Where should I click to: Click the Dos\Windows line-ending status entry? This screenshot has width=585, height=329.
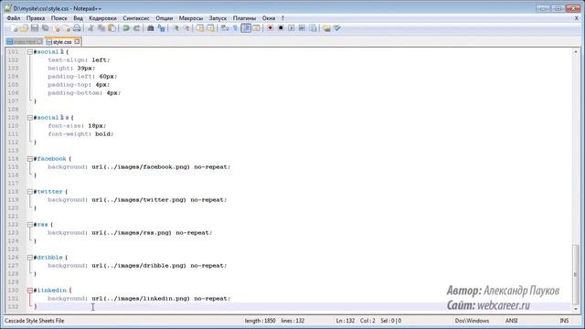click(472, 321)
